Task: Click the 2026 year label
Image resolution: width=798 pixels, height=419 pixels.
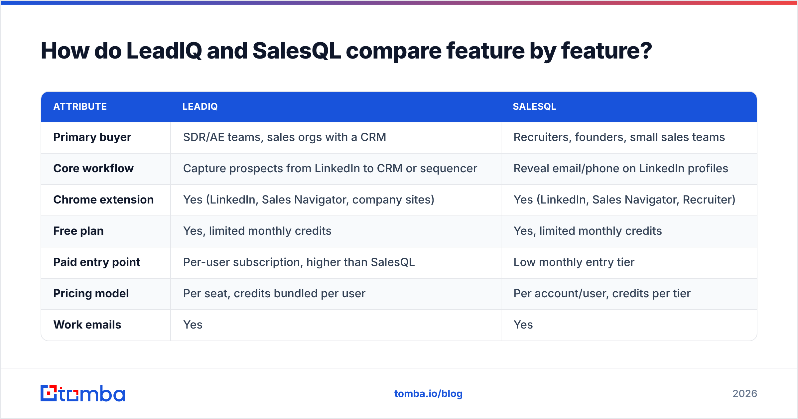Action: click(745, 394)
